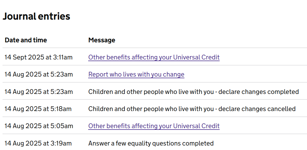Select the 14 Aug 2025 at 3:19am date cell
This screenshot has width=307, height=150.
pyautogui.click(x=38, y=143)
